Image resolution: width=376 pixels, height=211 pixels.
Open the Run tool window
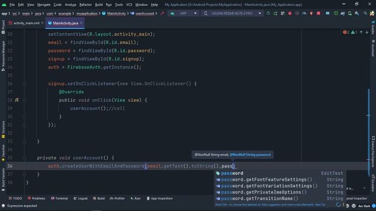(136, 198)
